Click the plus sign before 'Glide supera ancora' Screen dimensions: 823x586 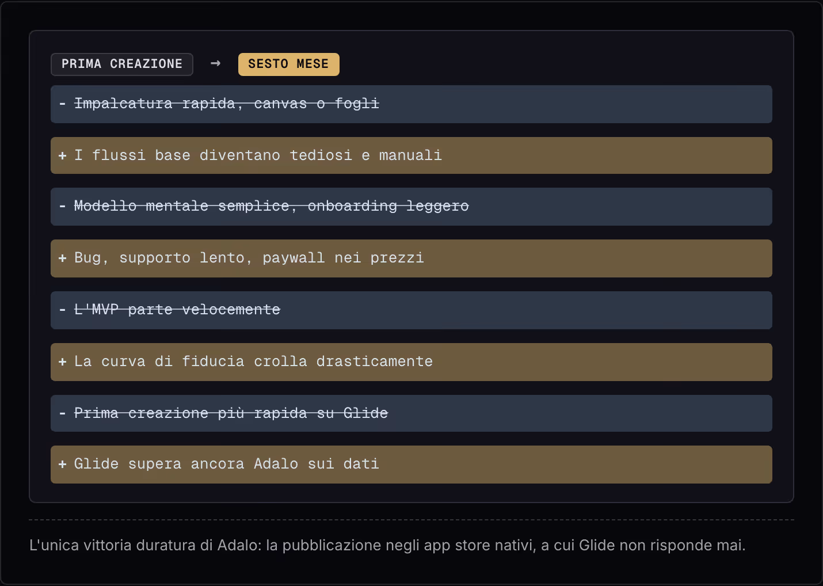click(62, 464)
